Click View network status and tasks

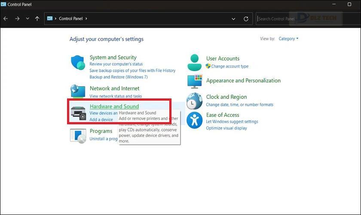pyautogui.click(x=116, y=96)
